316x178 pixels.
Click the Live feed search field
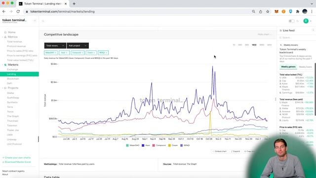[x=296, y=38]
